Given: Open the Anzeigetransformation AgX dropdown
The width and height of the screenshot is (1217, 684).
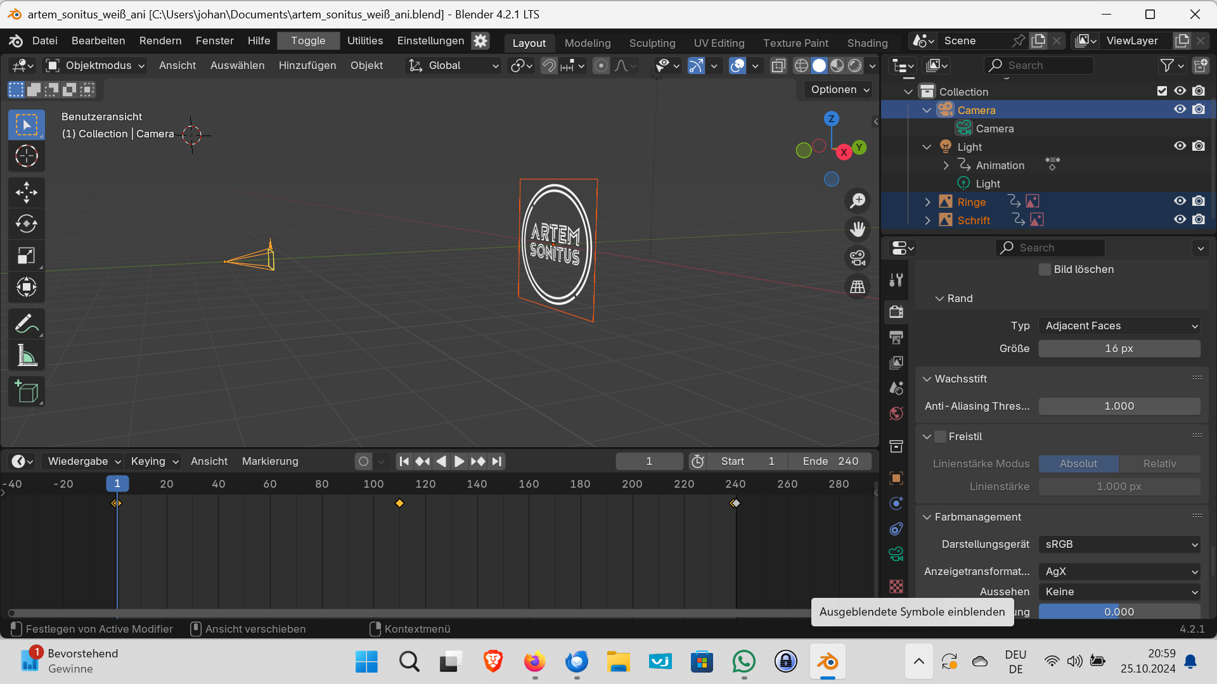Looking at the screenshot, I should pos(1119,571).
